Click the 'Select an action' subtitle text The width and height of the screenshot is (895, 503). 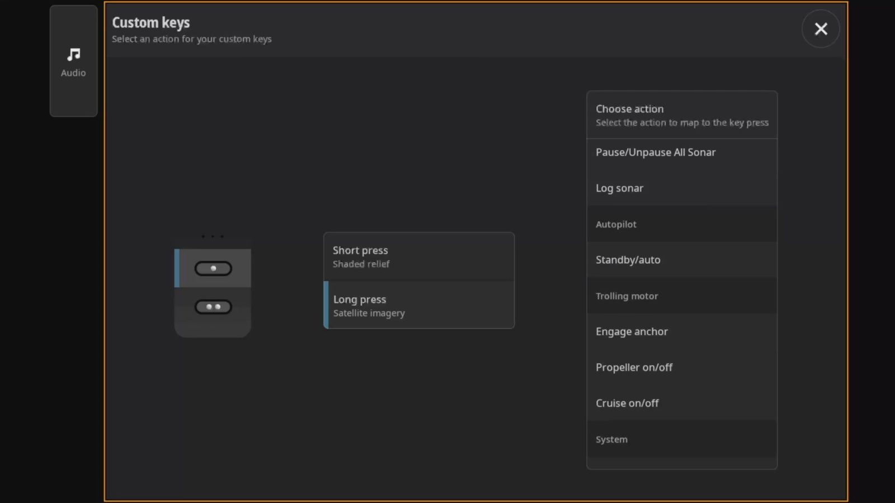[x=191, y=39]
